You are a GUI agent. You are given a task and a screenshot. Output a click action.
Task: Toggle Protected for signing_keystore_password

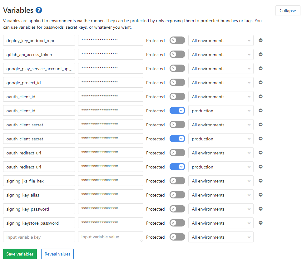pyautogui.click(x=177, y=223)
